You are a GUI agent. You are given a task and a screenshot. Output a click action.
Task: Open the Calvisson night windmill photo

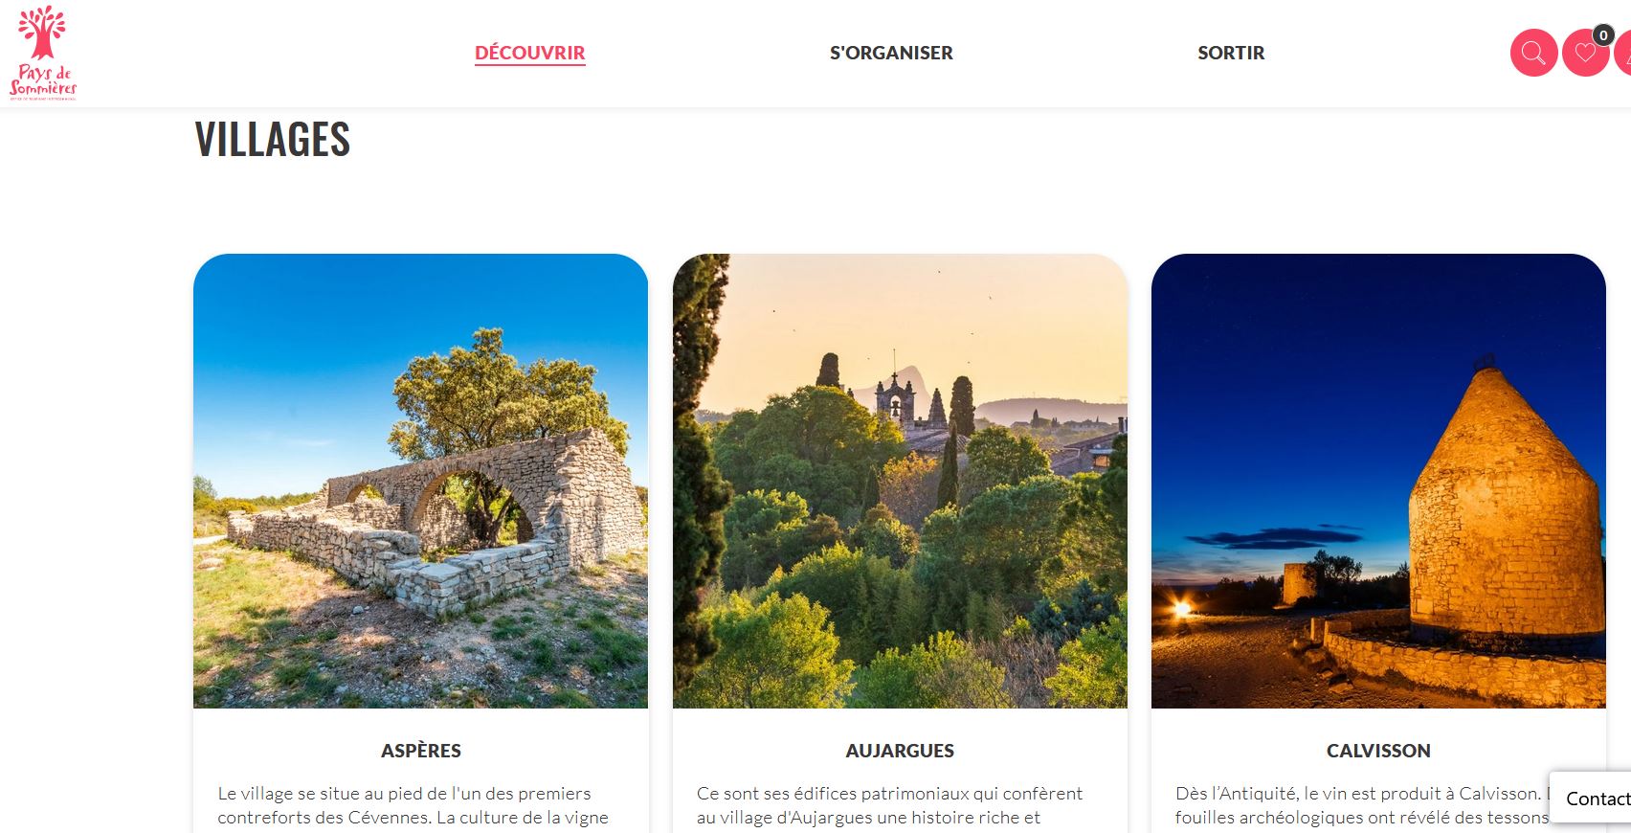point(1378,481)
